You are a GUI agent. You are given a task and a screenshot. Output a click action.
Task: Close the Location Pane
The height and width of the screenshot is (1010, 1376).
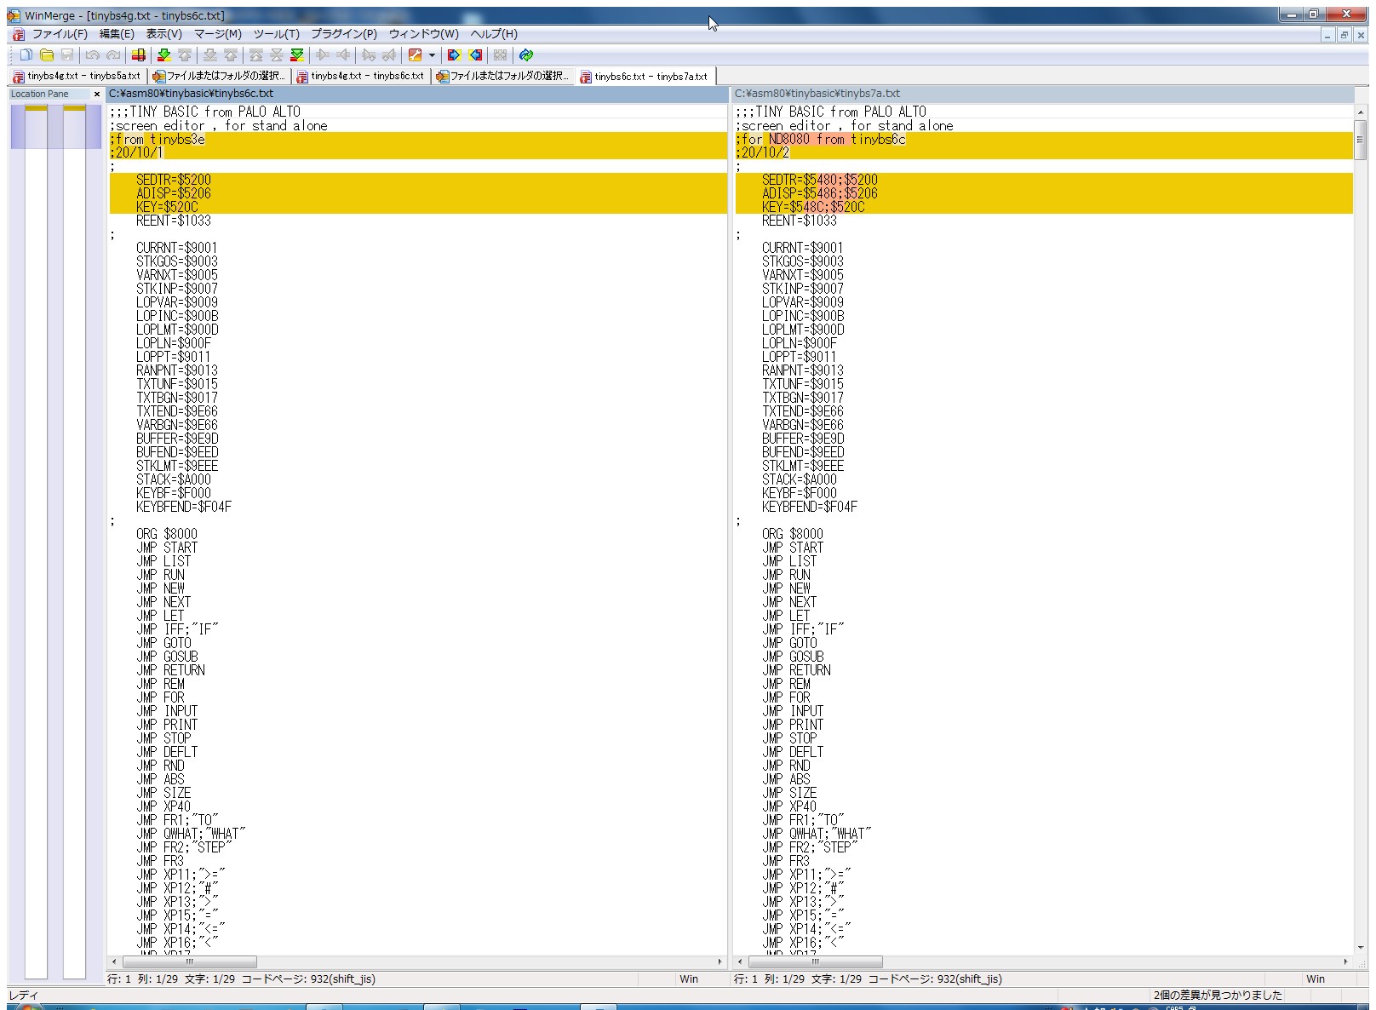point(97,94)
